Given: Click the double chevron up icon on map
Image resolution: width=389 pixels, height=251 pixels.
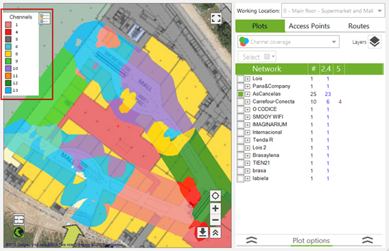Looking at the screenshot, I should click(215, 232).
